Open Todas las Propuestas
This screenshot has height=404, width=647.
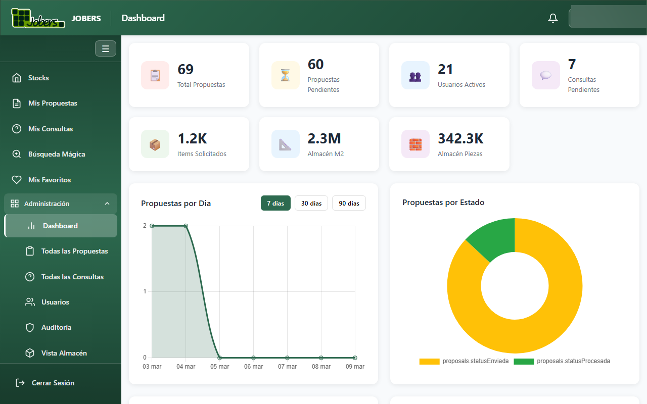(74, 251)
